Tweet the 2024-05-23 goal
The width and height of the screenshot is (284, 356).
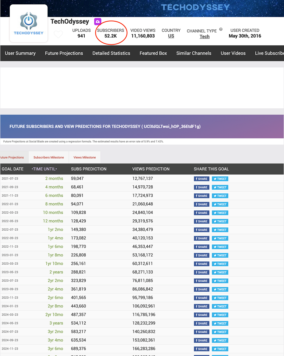pyautogui.click(x=220, y=323)
